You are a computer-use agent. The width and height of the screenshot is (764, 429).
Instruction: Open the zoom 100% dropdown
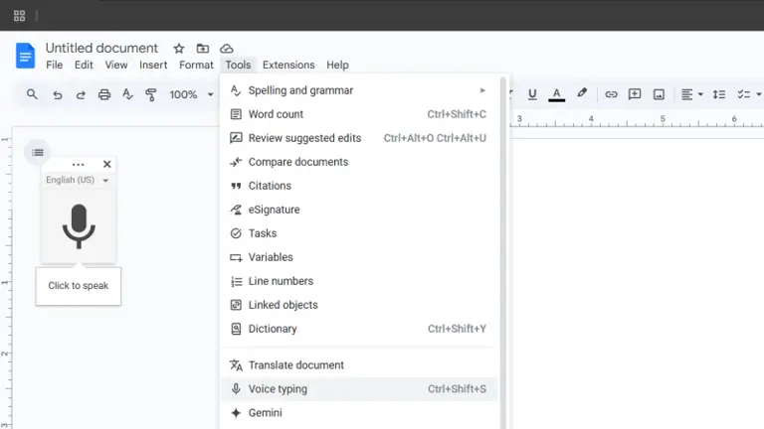[x=191, y=94]
